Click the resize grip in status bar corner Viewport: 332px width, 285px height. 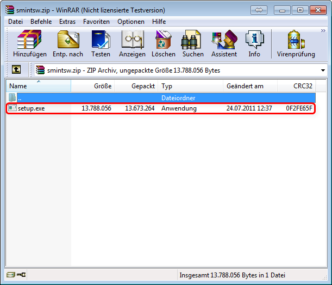pyautogui.click(x=324, y=277)
